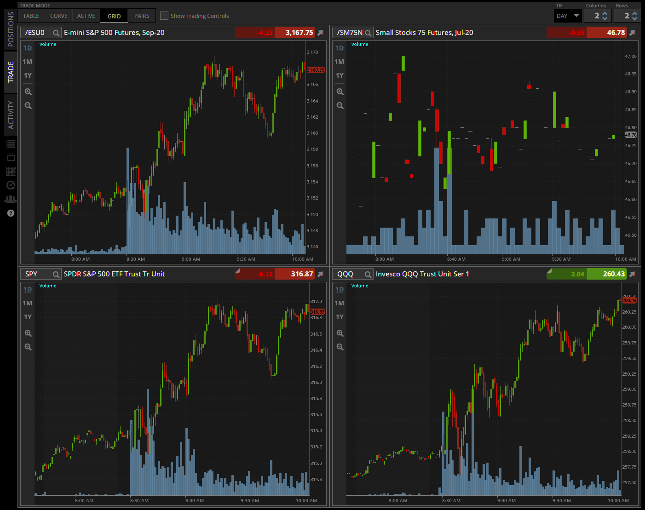Viewport: 645px width, 510px height.
Task: Click the live news TV icon in sidebar
Action: point(11,156)
